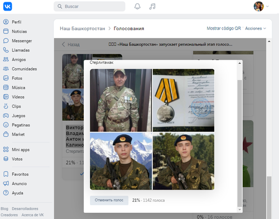The image size is (279, 219).
Task: Click the 21% · 1142 голоса text
Action: coord(148,200)
